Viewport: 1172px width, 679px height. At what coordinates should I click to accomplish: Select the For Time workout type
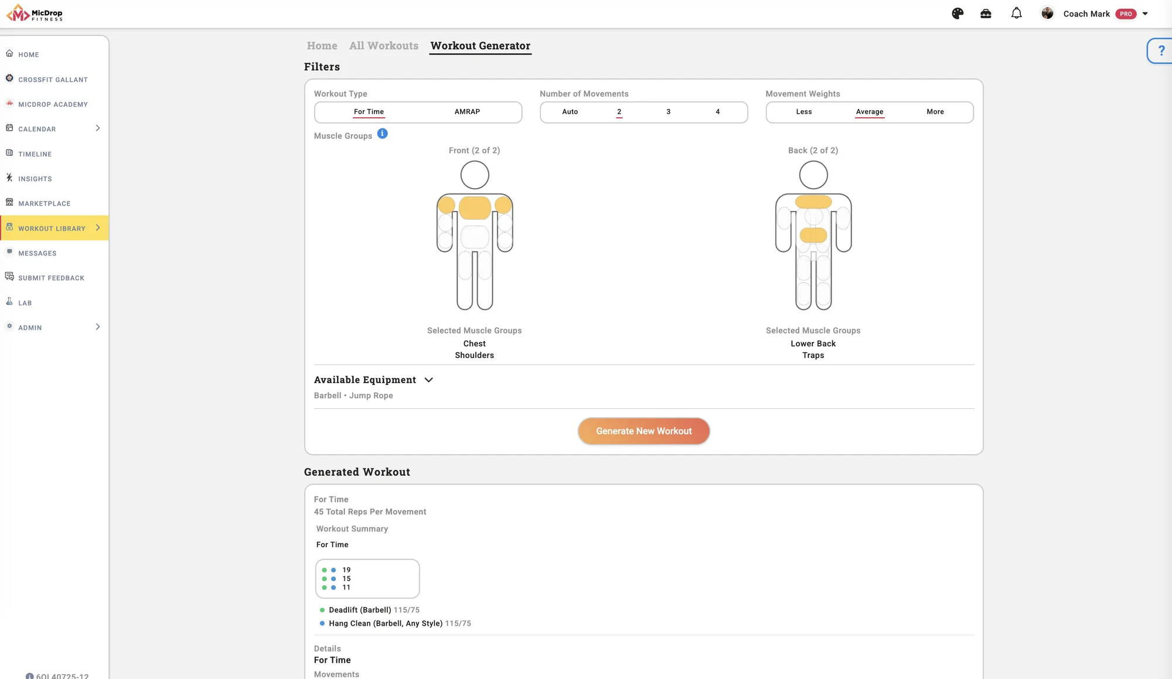click(369, 112)
